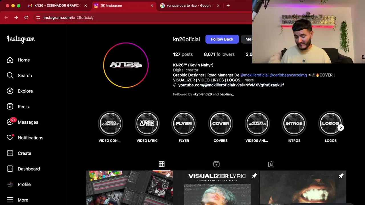This screenshot has height=205, width=365.
Task: Open the third pinned teeth post
Action: point(303,188)
